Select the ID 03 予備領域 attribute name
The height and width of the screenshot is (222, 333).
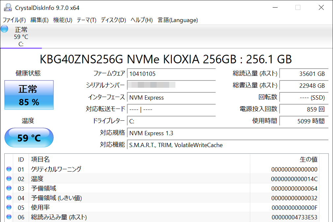44,188
